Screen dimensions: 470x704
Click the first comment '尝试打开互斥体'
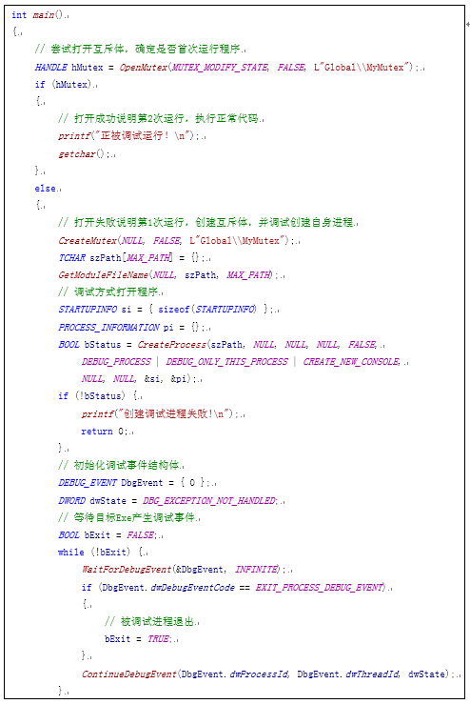click(x=140, y=49)
